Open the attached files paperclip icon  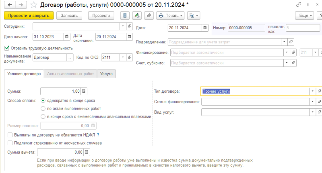click(x=149, y=16)
